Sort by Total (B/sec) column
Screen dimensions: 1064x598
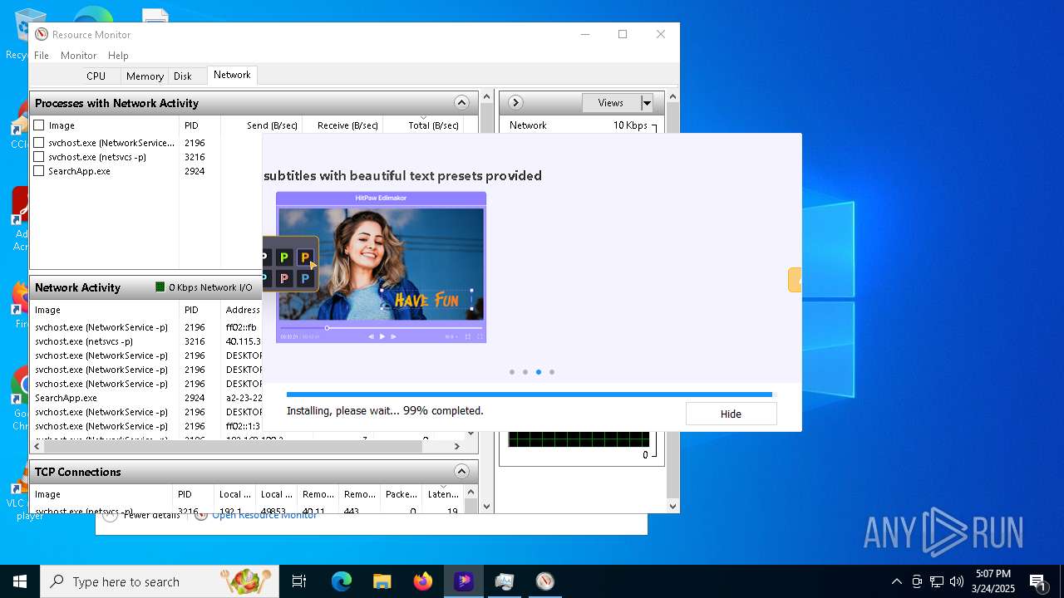point(422,125)
